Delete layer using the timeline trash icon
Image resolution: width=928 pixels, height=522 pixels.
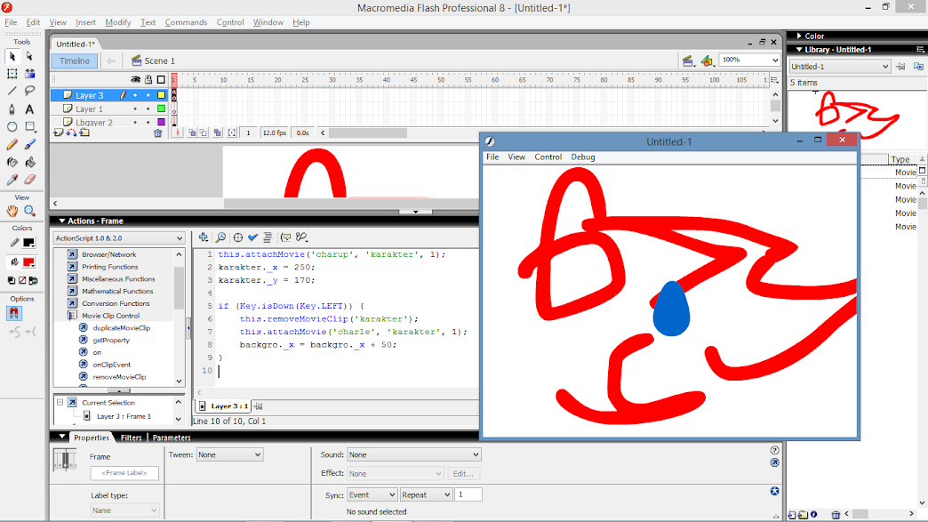[x=158, y=133]
